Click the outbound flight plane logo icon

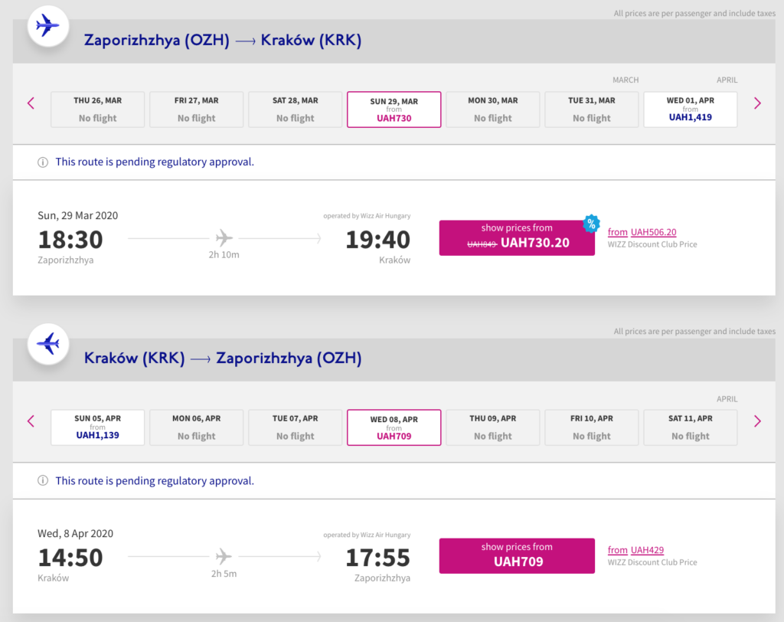click(x=48, y=27)
